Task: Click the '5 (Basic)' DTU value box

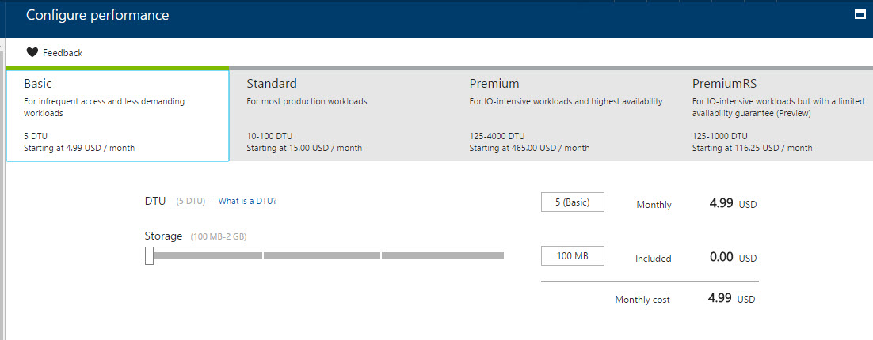Action: coord(572,202)
